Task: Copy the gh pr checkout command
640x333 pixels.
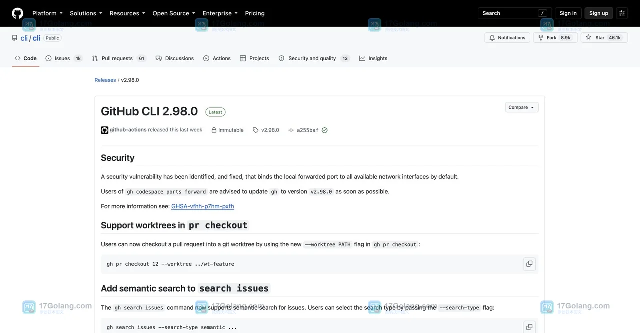Action: point(529,264)
